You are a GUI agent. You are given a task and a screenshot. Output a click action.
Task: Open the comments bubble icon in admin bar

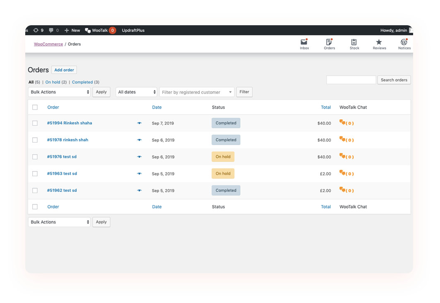pyautogui.click(x=51, y=30)
